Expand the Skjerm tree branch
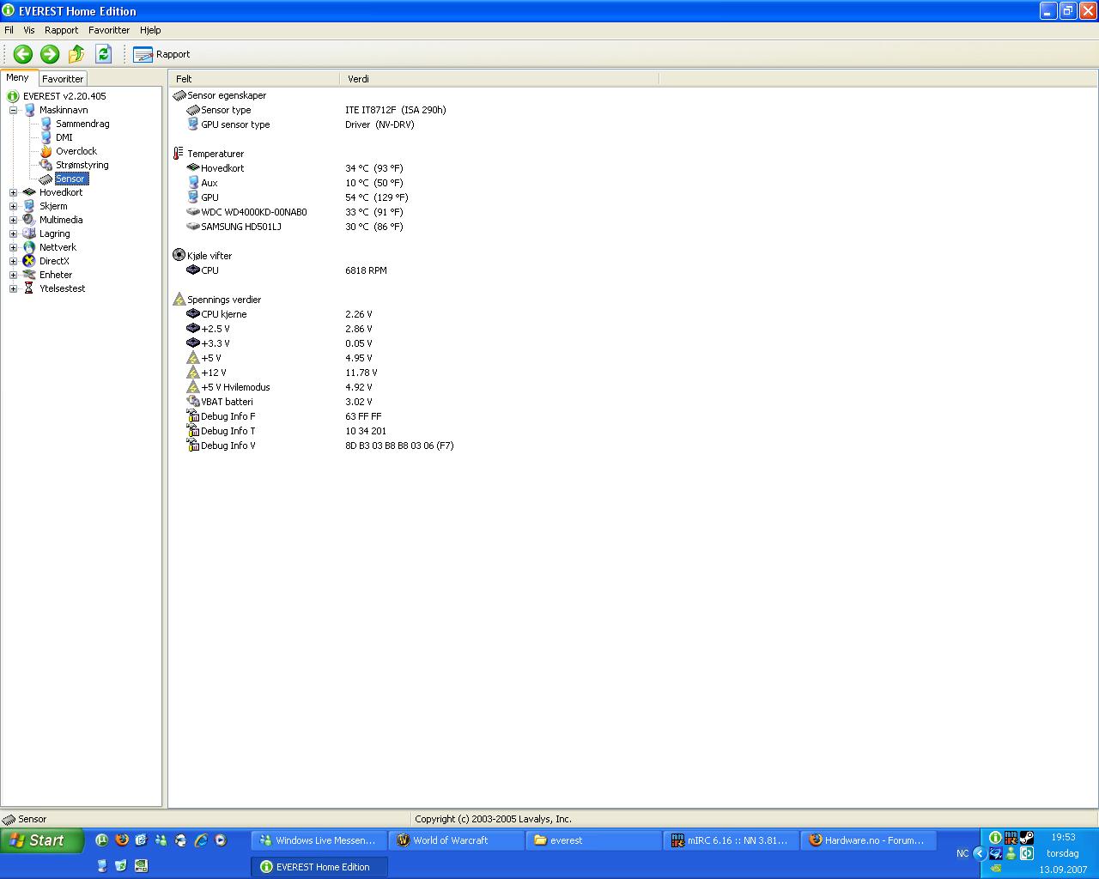 pos(13,206)
